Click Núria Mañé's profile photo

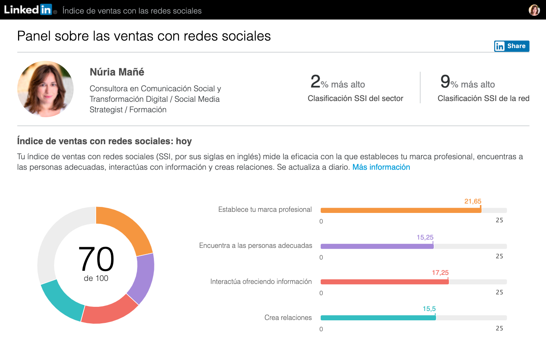(x=45, y=89)
